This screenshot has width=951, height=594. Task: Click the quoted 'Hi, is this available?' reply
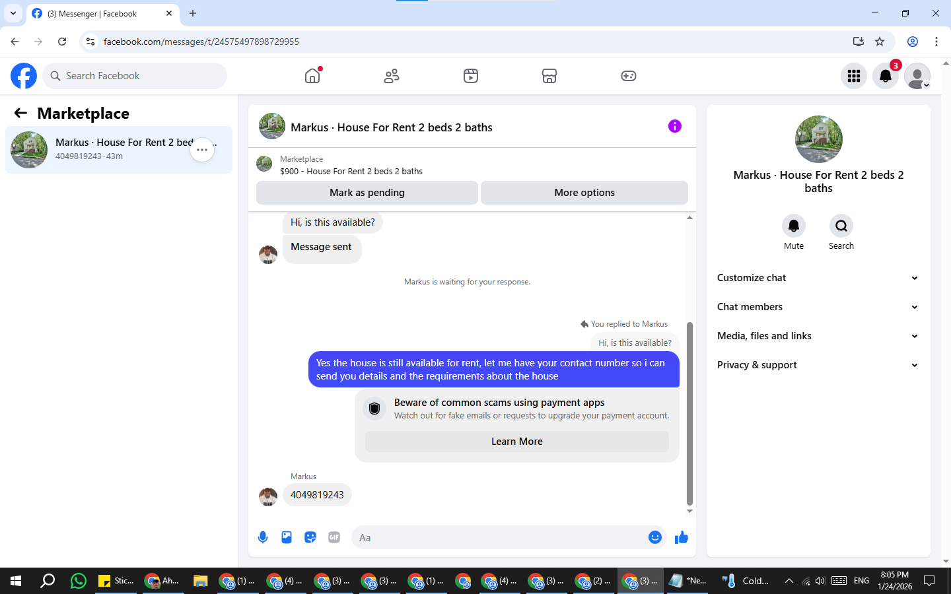click(x=635, y=343)
